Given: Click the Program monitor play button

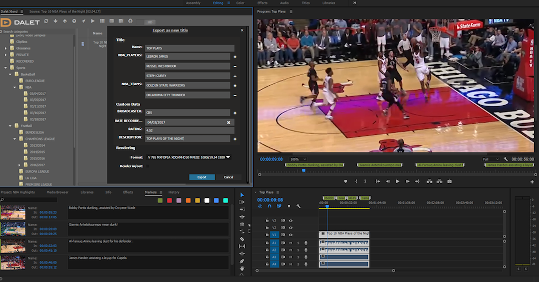Looking at the screenshot, I should coord(397,182).
